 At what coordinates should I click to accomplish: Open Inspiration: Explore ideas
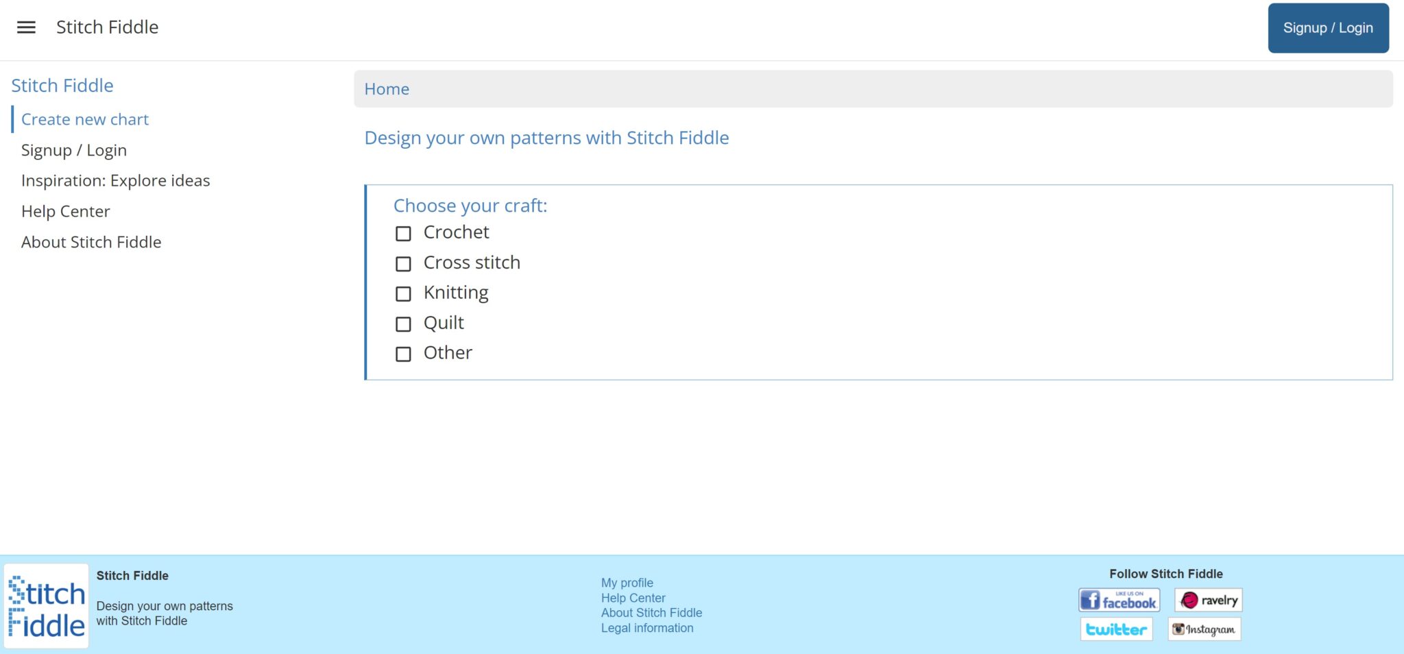[116, 180]
